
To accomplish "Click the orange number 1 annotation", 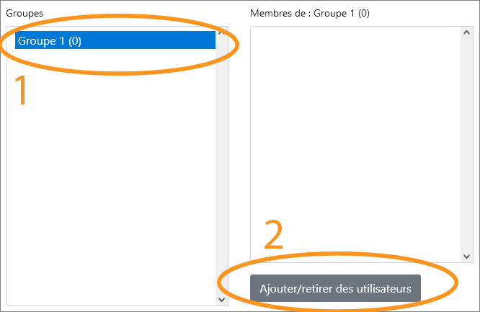I will (x=21, y=90).
